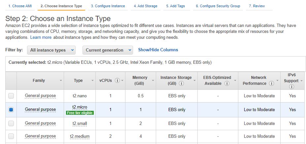Expand the Current generation dropdown
The height and width of the screenshot is (144, 306).
107,50
